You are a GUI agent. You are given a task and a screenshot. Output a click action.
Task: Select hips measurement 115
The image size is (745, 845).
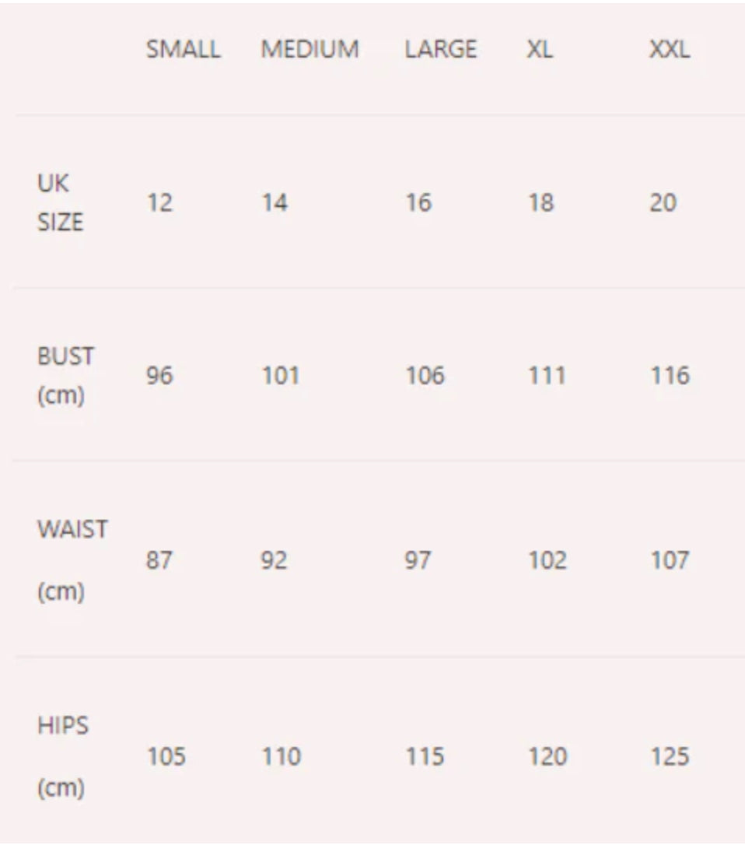tap(425, 756)
